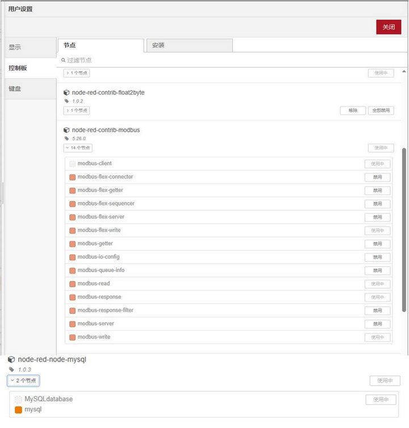
Task: Disable the modbus-flex-getter node
Action: [x=377, y=191]
